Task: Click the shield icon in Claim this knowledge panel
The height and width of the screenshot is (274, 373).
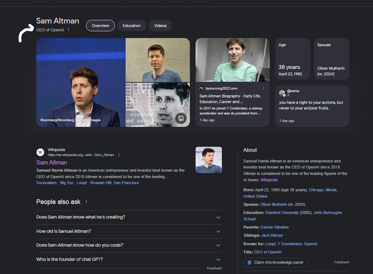Action: click(x=249, y=263)
